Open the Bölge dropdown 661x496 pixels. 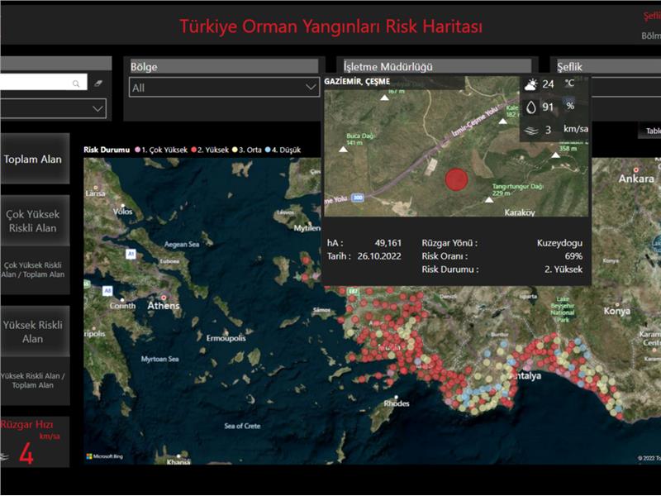[223, 87]
